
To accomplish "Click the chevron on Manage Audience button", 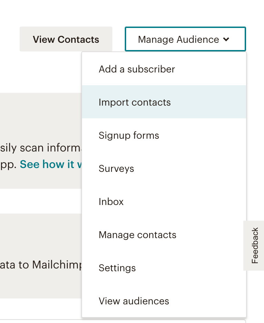I will 226,39.
